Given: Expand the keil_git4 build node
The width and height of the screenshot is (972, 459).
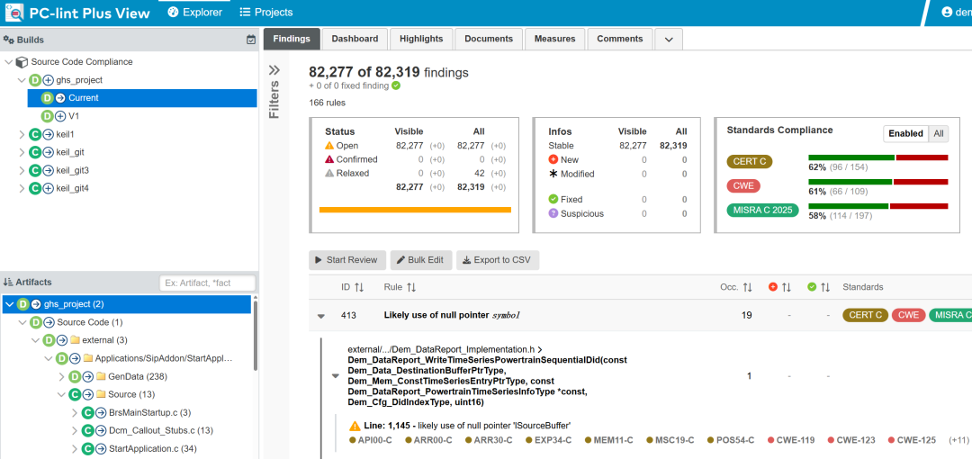Looking at the screenshot, I should tap(22, 188).
